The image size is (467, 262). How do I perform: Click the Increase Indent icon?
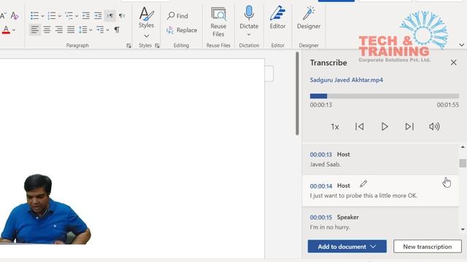point(98,16)
